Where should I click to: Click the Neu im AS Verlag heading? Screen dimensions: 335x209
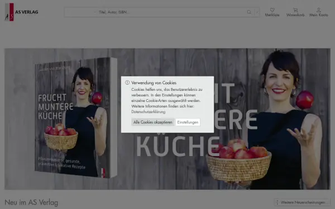tap(31, 202)
